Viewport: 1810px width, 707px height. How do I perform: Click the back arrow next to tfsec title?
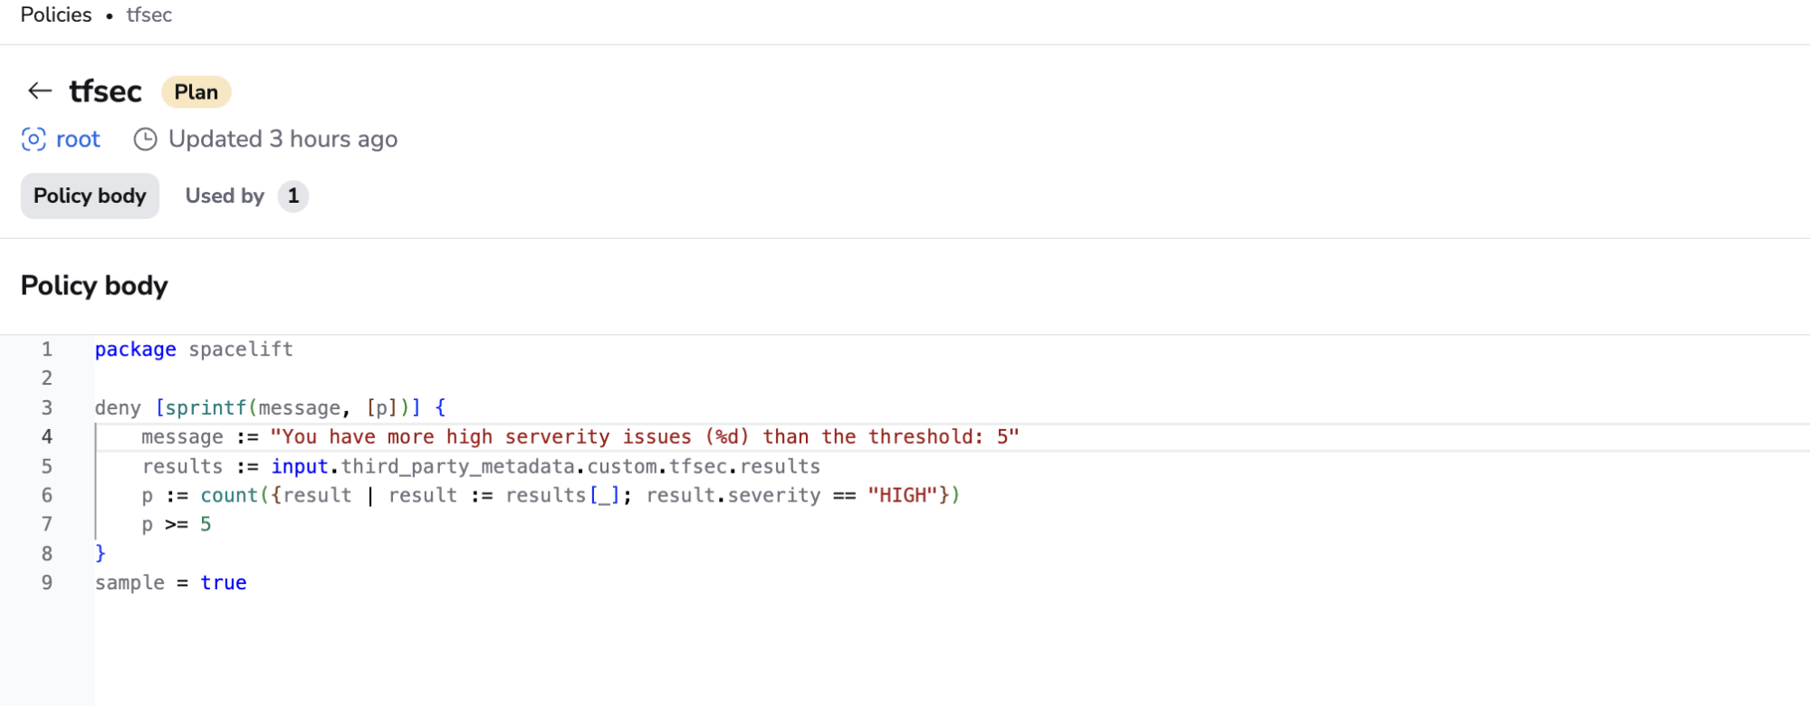tap(38, 91)
